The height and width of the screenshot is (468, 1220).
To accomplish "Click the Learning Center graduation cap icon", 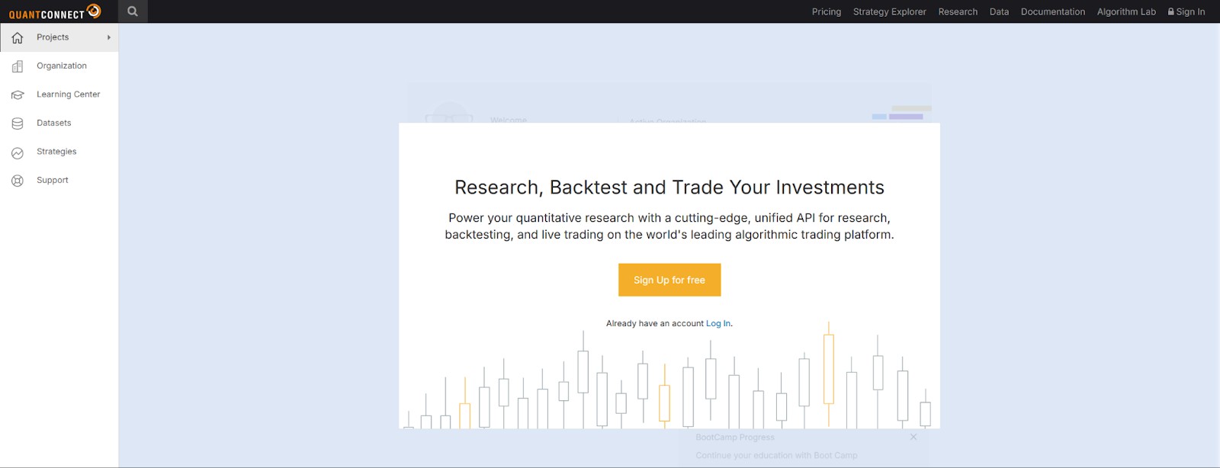I will click(x=18, y=95).
